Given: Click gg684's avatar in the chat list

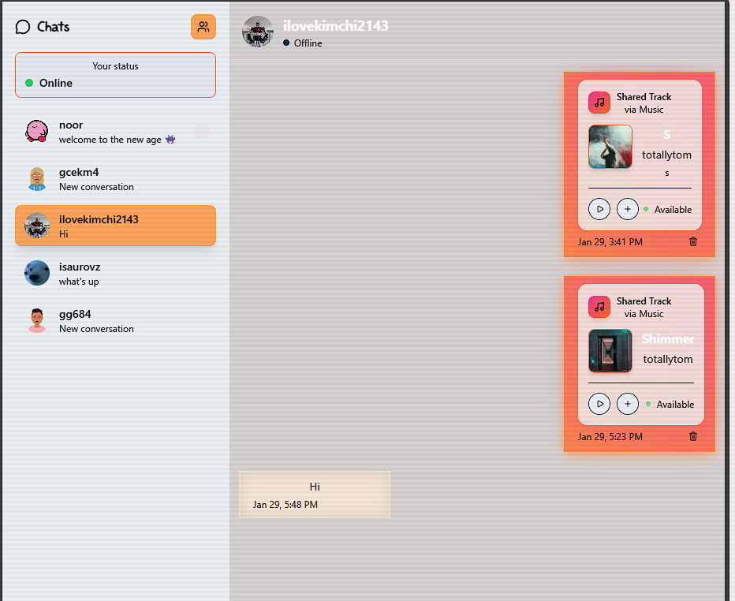Looking at the screenshot, I should click(x=36, y=321).
